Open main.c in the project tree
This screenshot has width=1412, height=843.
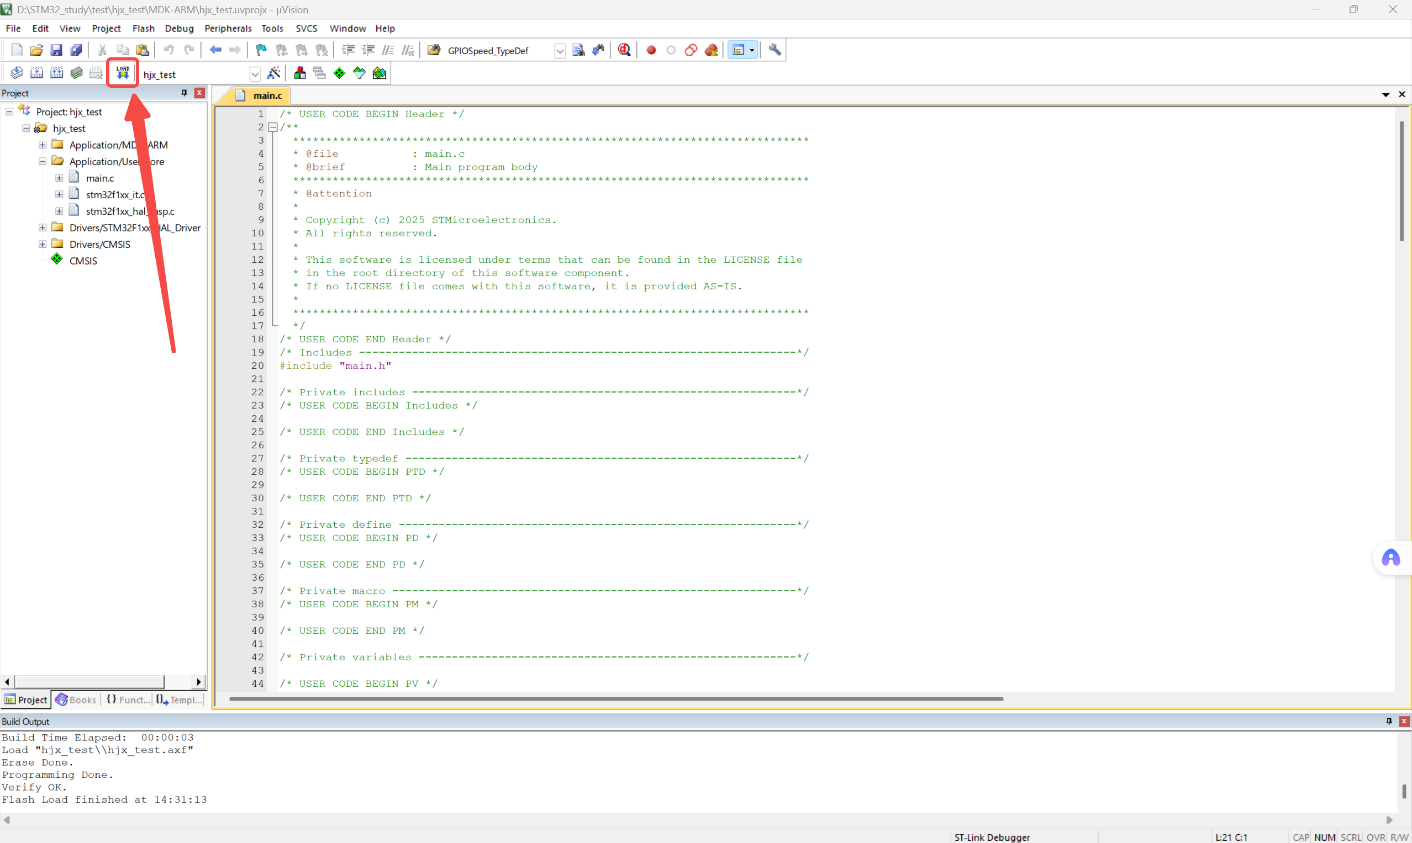(99, 178)
